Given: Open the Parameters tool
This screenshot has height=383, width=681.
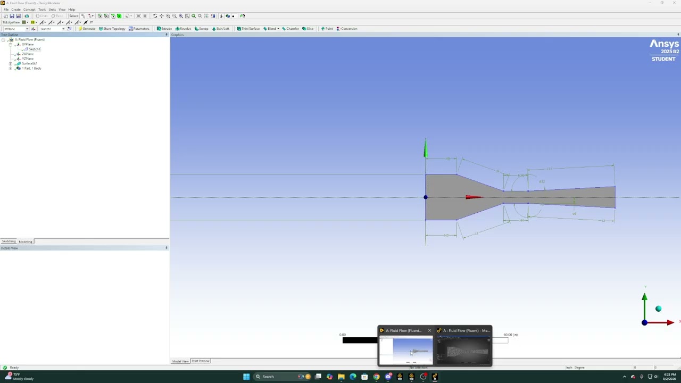Looking at the screenshot, I should (139, 29).
